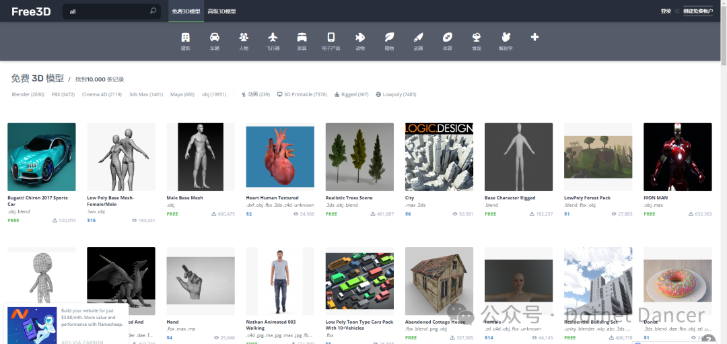Click 创建免费帐户 button
The width and height of the screenshot is (727, 344).
coord(698,11)
